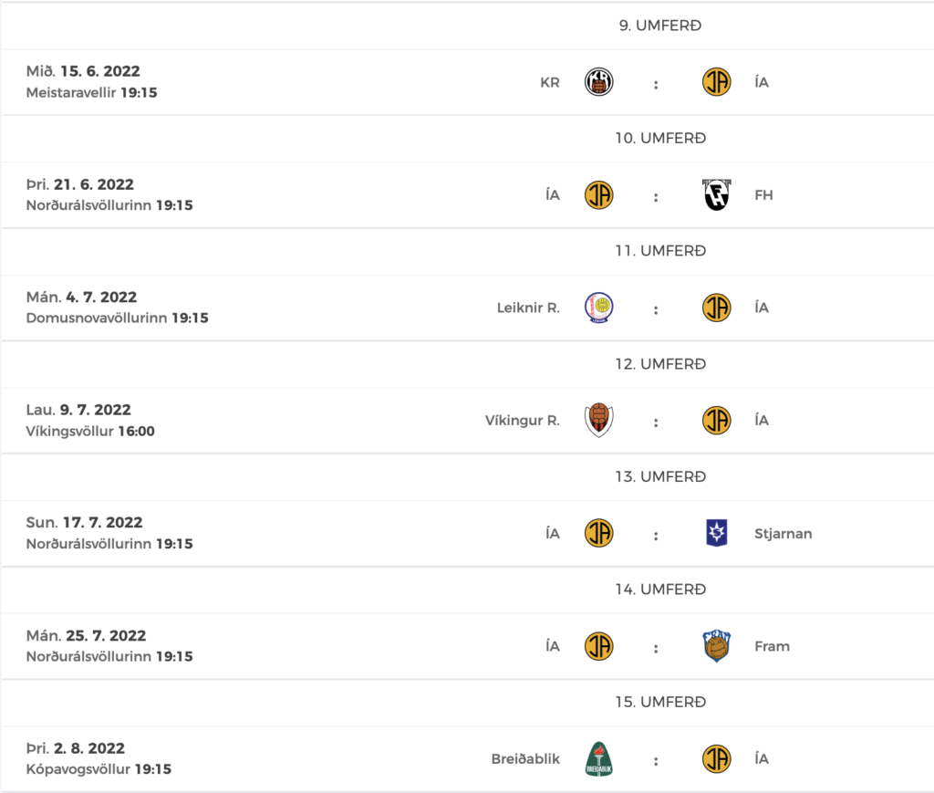This screenshot has width=934, height=793.
Task: Click the green Breiðablik crest
Action: (598, 759)
